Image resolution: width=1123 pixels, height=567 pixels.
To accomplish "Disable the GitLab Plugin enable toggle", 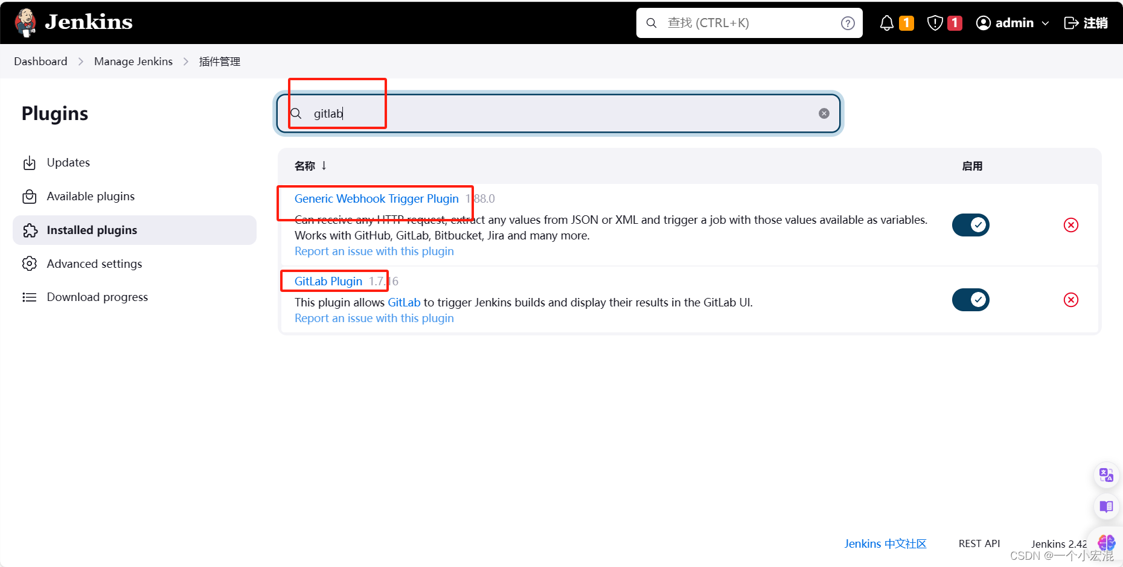I will pos(970,299).
